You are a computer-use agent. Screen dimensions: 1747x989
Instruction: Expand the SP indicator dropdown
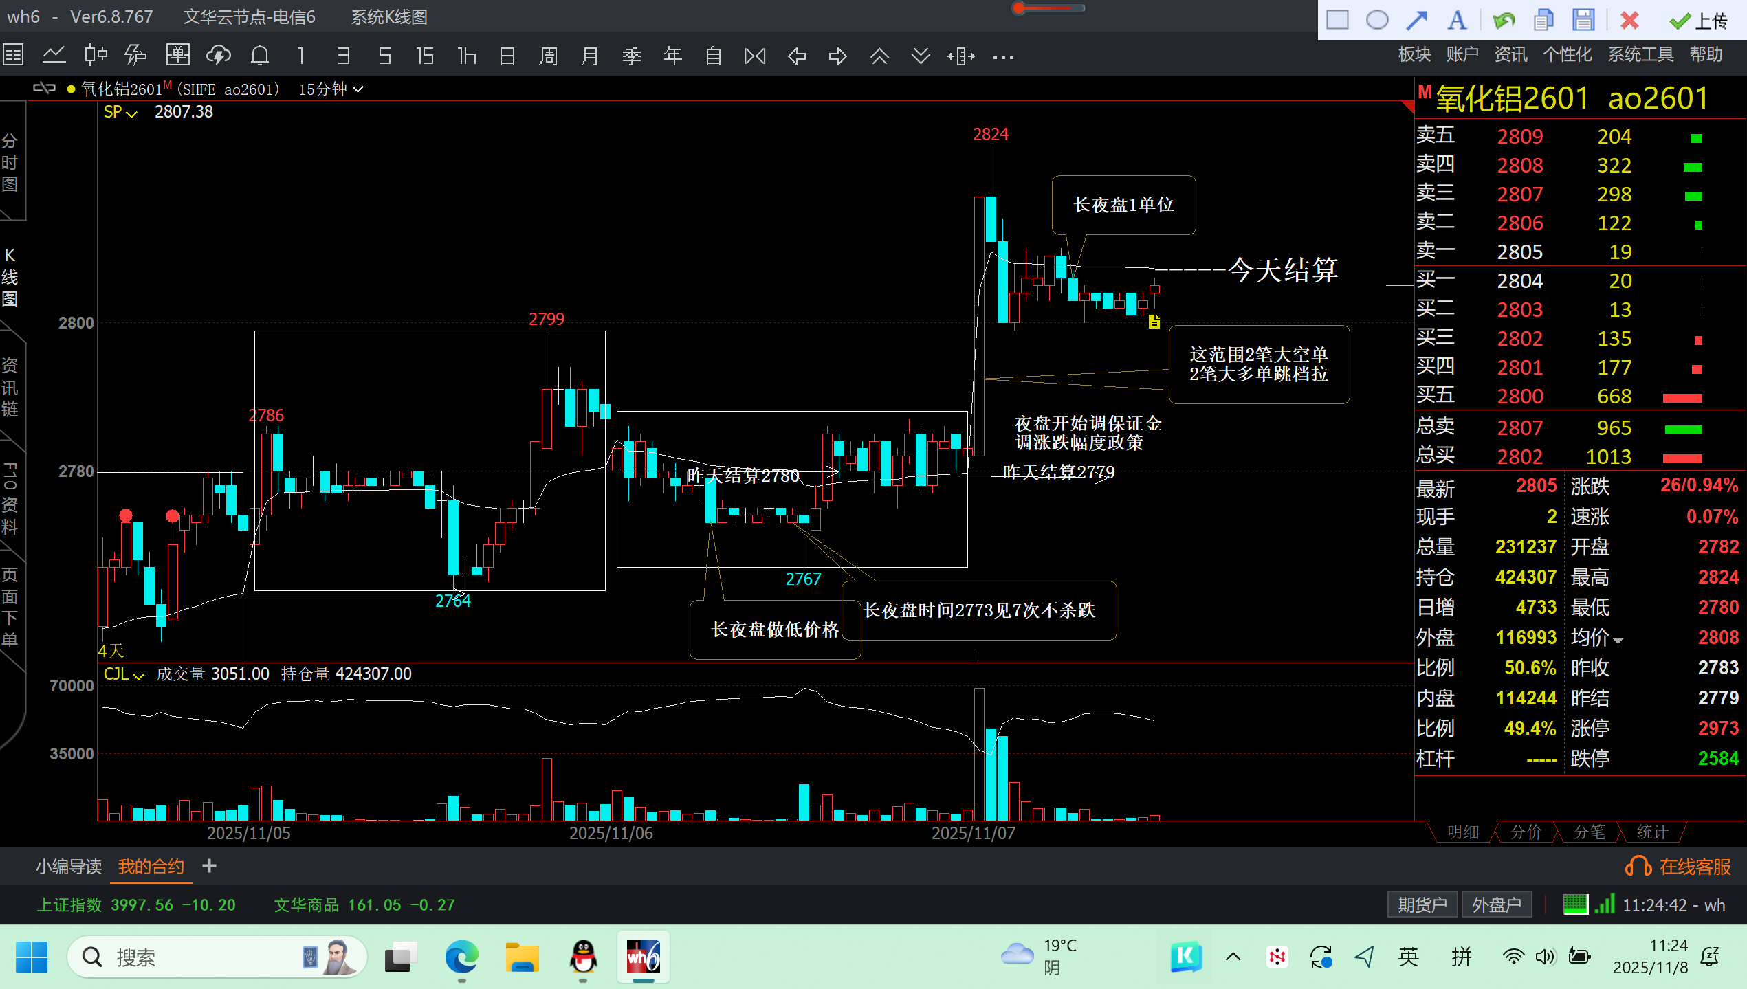(121, 113)
